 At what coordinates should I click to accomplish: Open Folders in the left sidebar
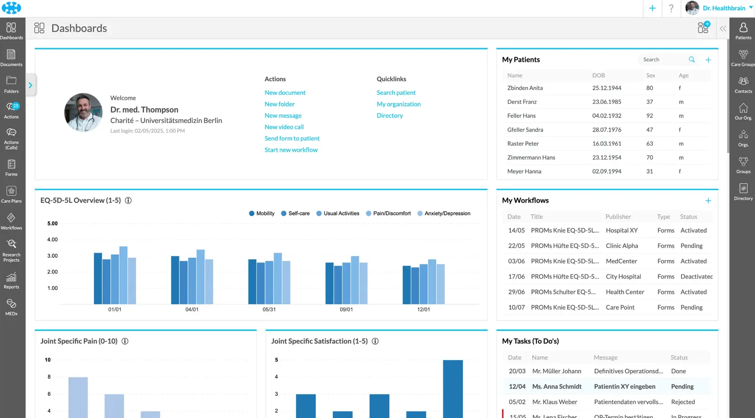click(x=11, y=84)
